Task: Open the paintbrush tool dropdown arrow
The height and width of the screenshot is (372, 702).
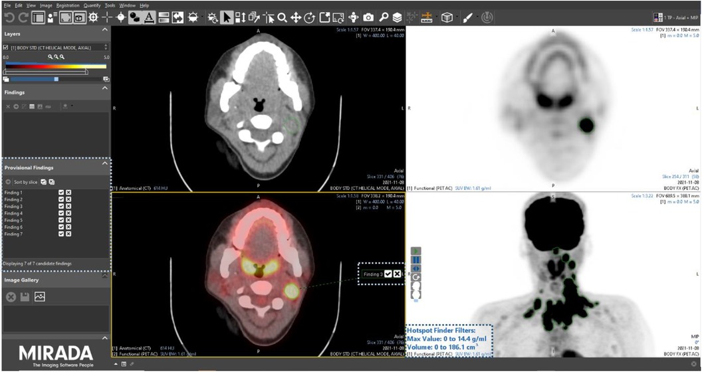Action: [477, 17]
